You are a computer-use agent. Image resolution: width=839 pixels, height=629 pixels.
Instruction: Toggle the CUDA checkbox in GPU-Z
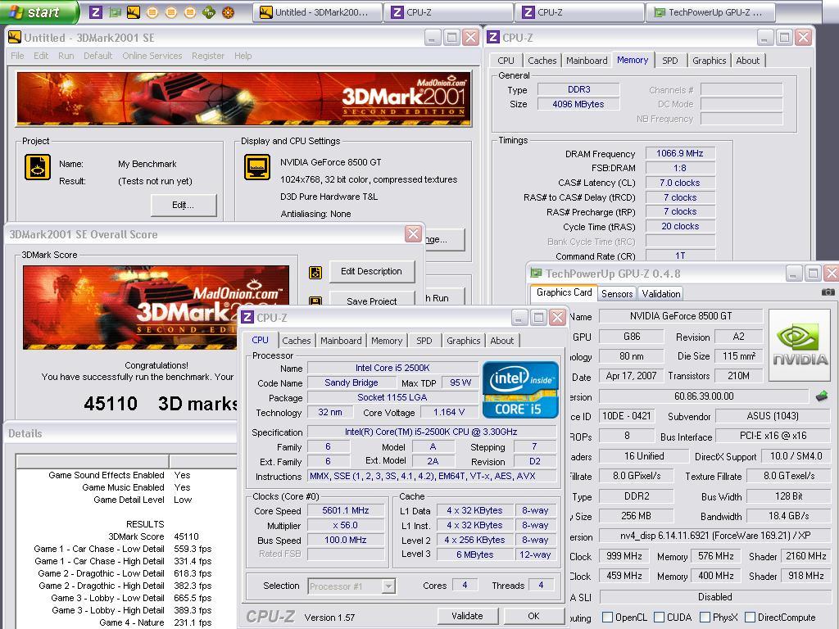pyautogui.click(x=660, y=618)
